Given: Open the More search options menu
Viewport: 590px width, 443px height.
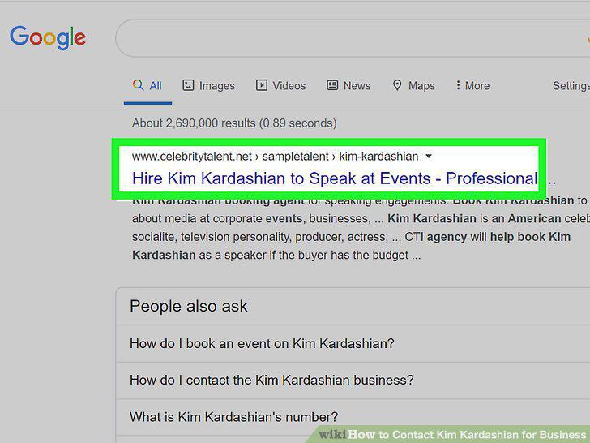Looking at the screenshot, I should [x=472, y=85].
